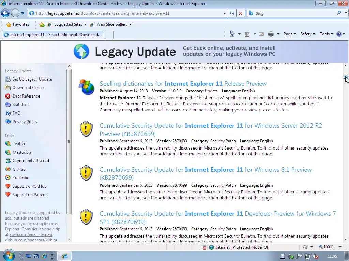Image resolution: width=349 pixels, height=261 pixels.
Task: Click the Stop loading red X icon
Action: [x=241, y=13]
